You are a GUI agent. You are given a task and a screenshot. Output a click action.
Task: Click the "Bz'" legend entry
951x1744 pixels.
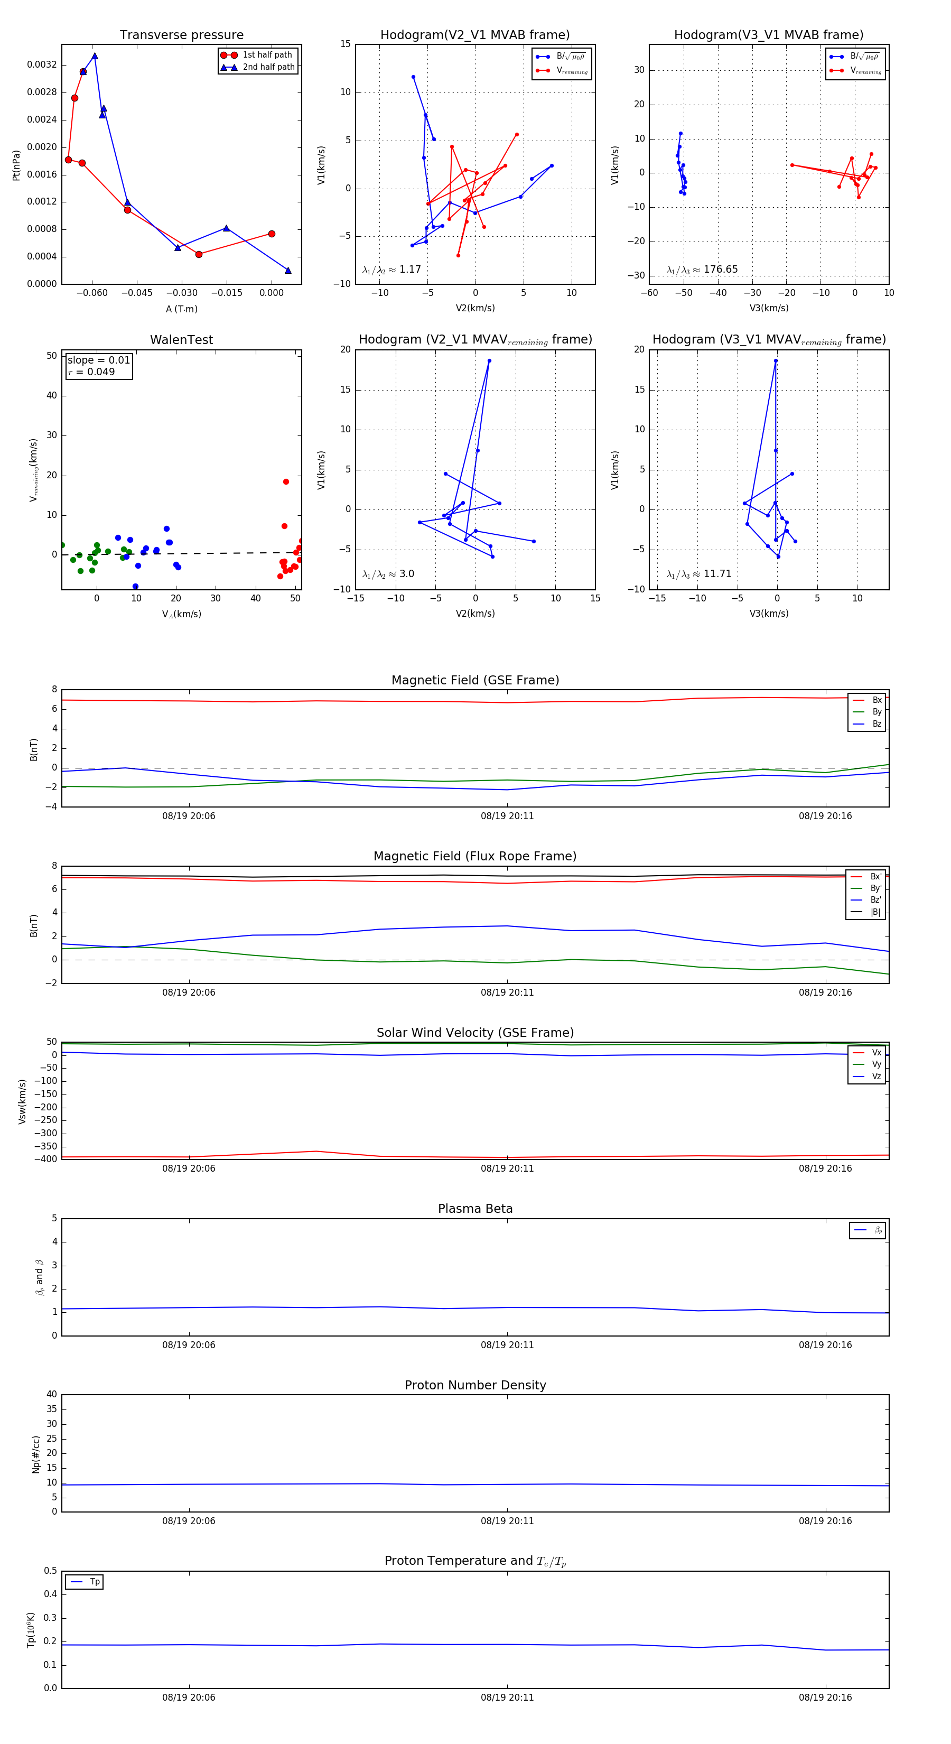(x=866, y=901)
